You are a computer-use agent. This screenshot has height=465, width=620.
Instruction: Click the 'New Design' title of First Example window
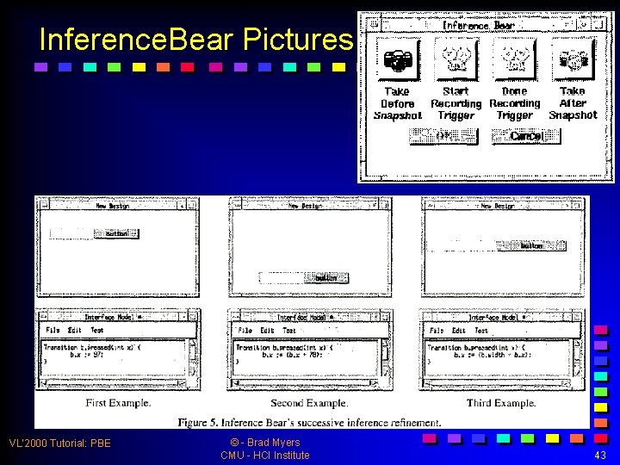[x=113, y=206]
